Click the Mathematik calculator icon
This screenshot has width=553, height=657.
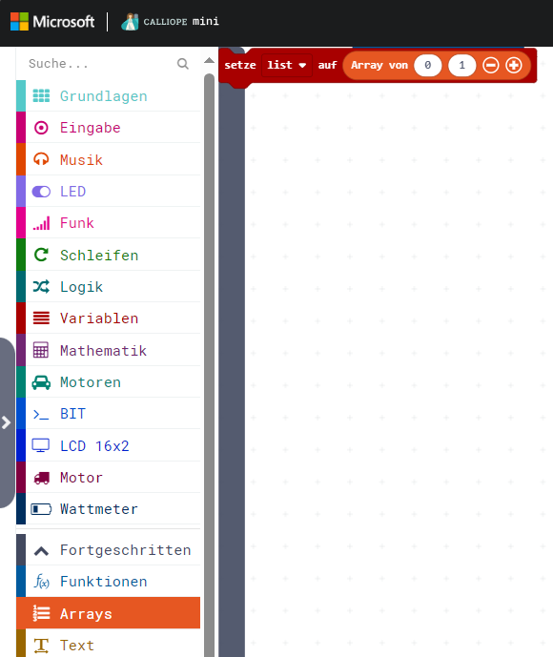(41, 350)
